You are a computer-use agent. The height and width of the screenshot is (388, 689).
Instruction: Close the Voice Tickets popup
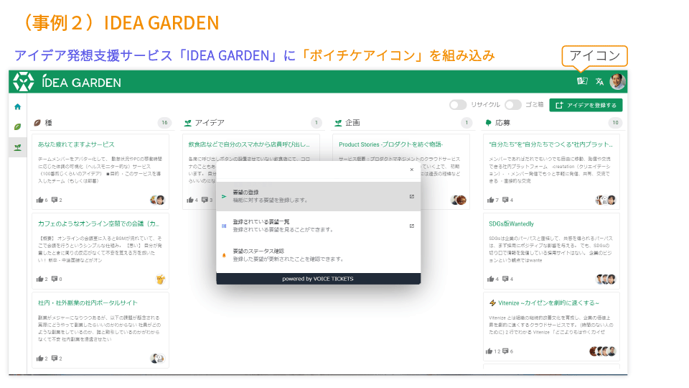tap(411, 170)
